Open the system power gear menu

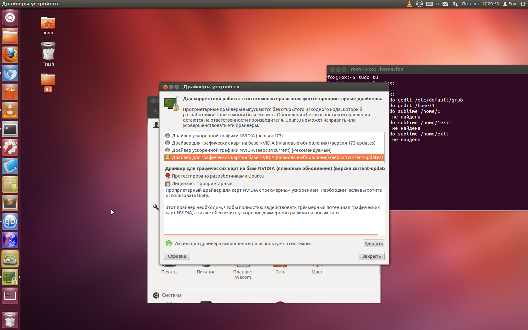(x=523, y=4)
